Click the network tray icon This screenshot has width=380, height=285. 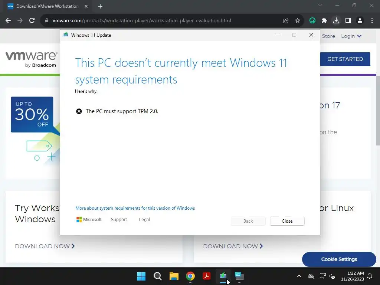tap(322, 276)
